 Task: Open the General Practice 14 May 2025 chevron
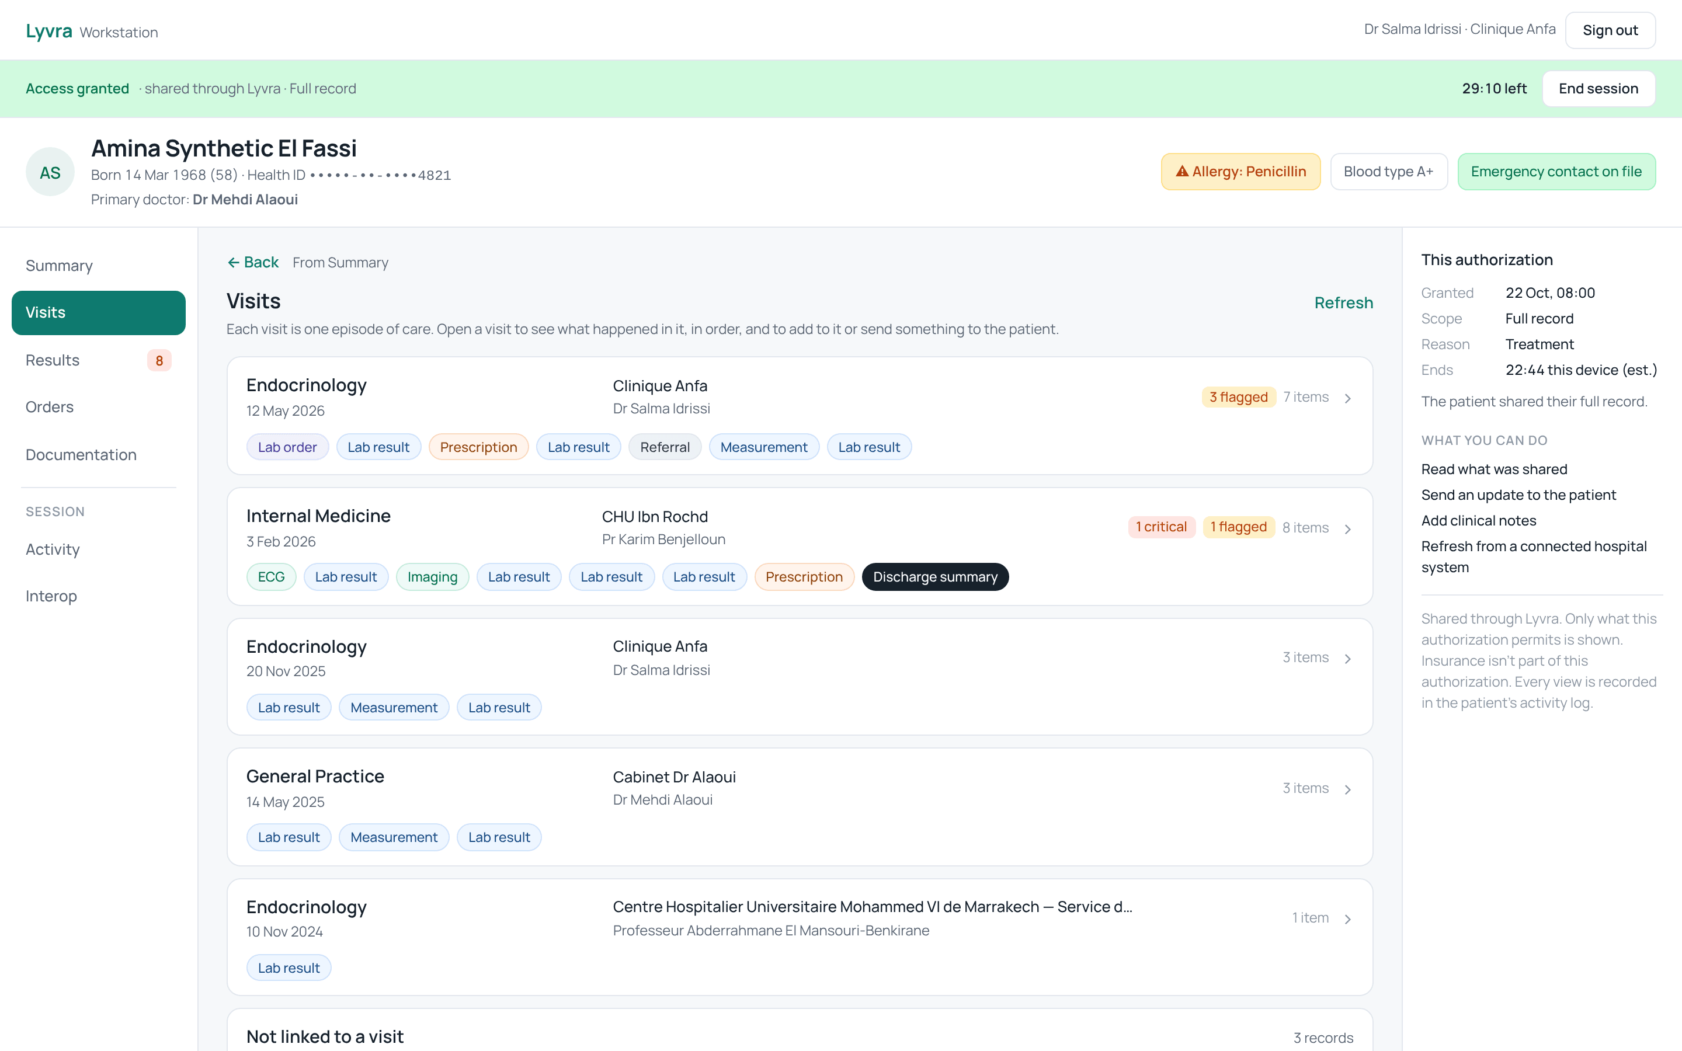pyautogui.click(x=1348, y=789)
